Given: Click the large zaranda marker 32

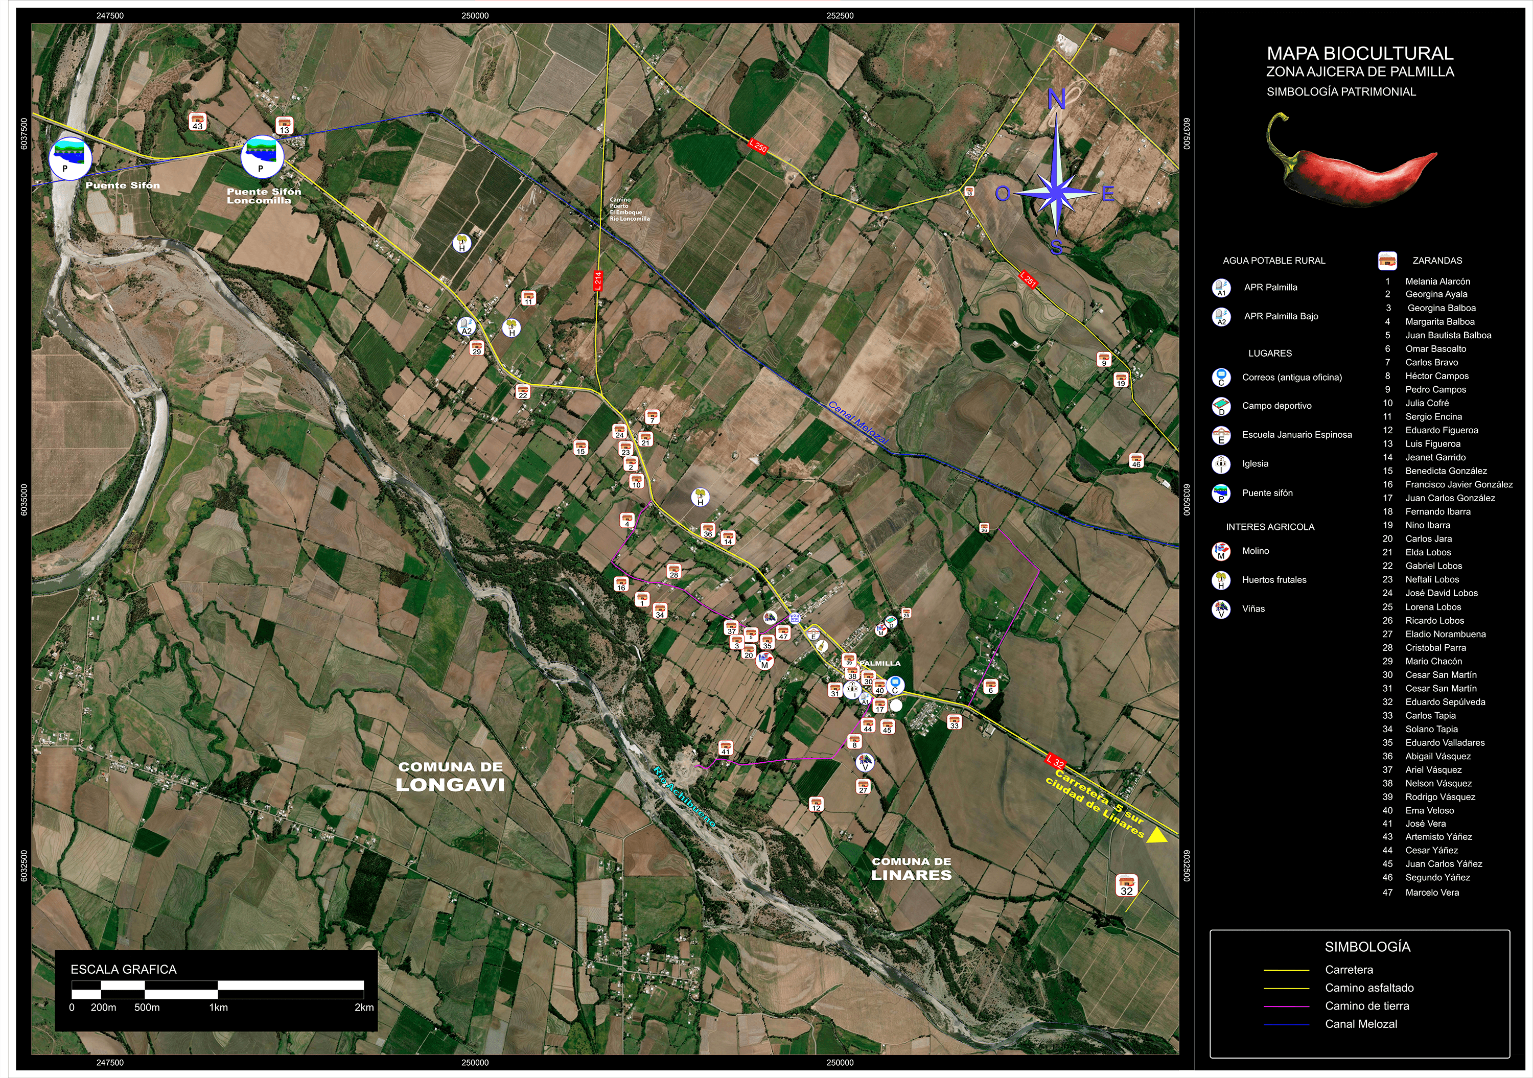Looking at the screenshot, I should 1126,885.
